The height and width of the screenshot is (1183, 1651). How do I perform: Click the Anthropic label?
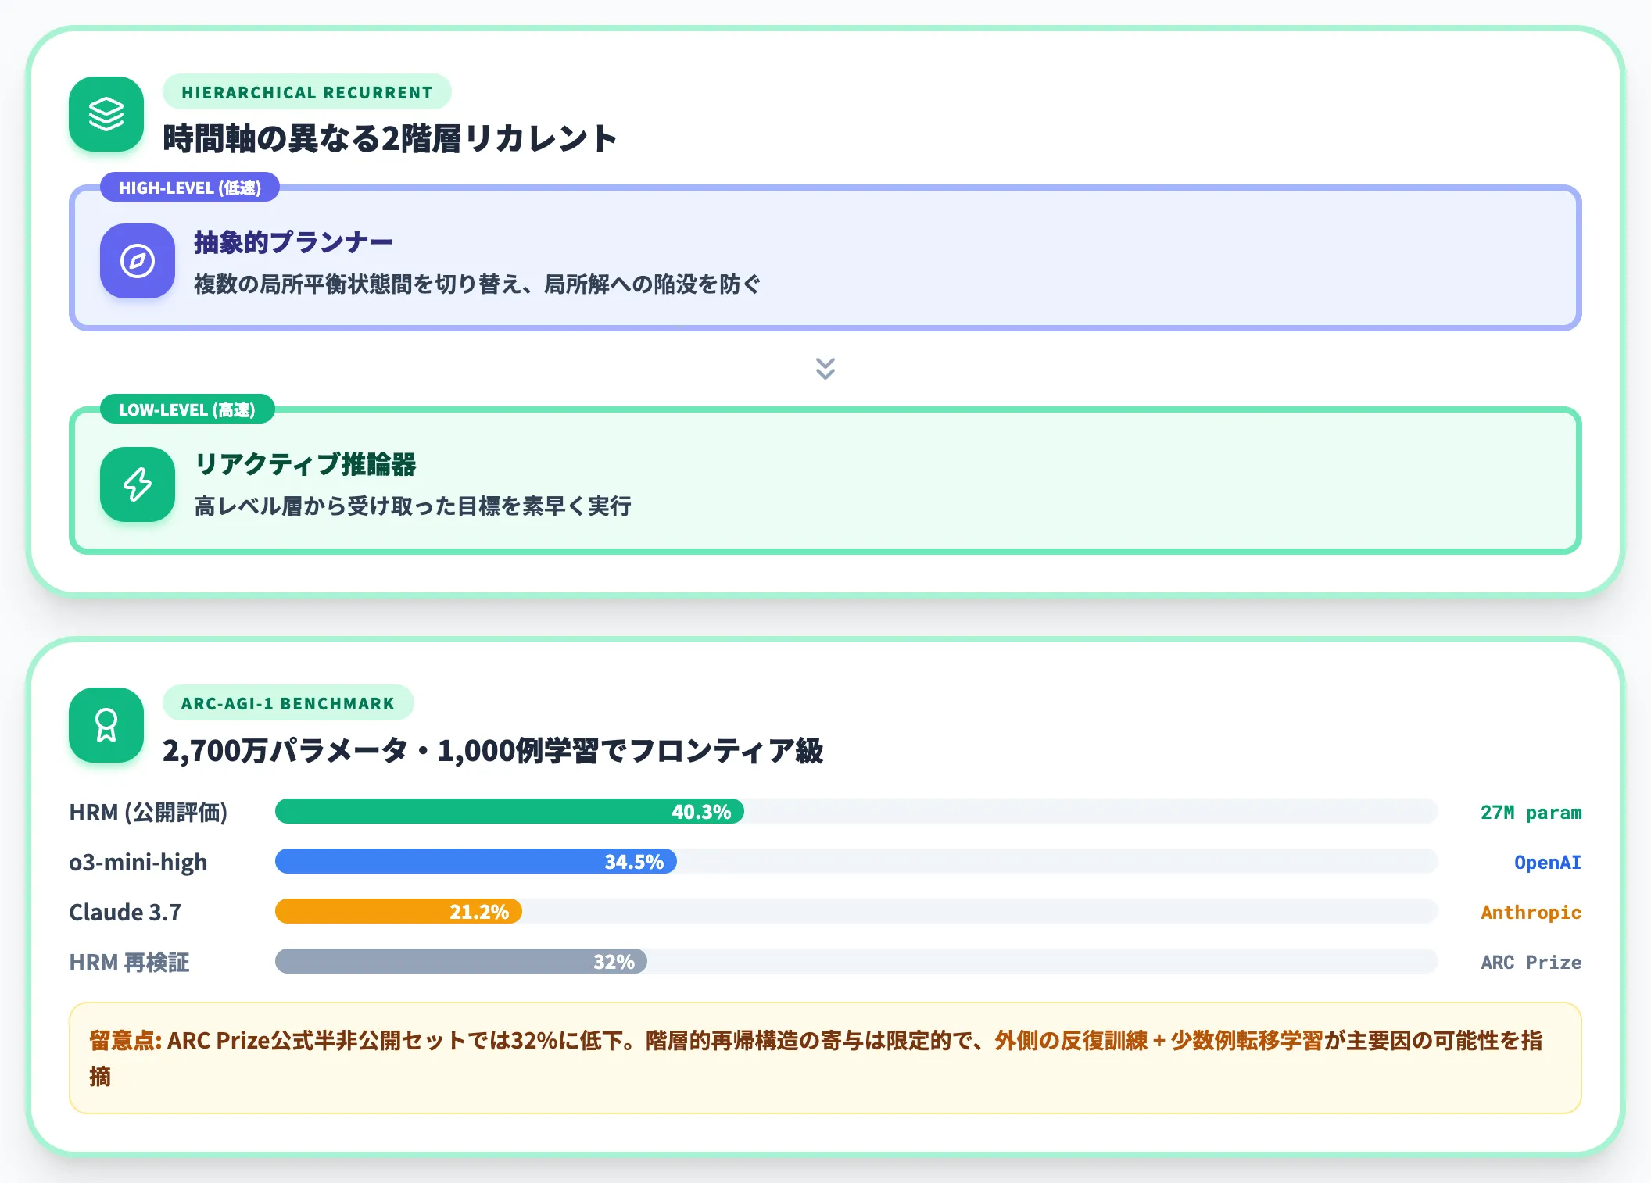[1531, 913]
